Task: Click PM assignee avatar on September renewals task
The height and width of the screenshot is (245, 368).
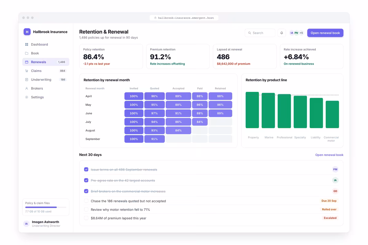Action: tap(335, 169)
